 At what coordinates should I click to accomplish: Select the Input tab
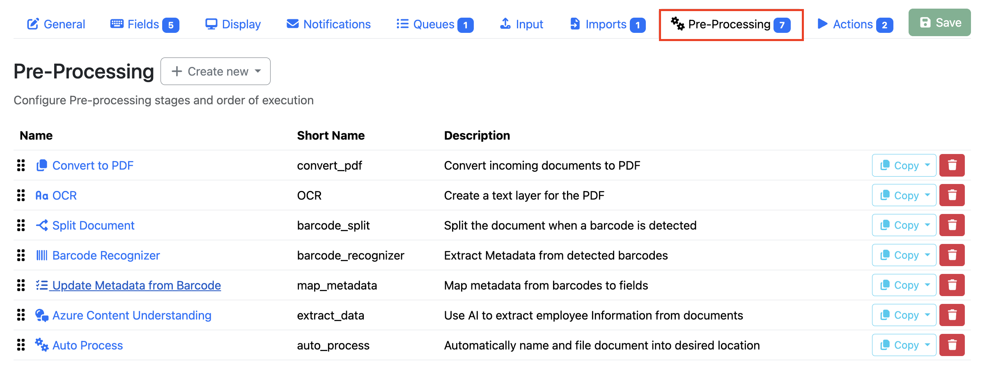point(521,24)
